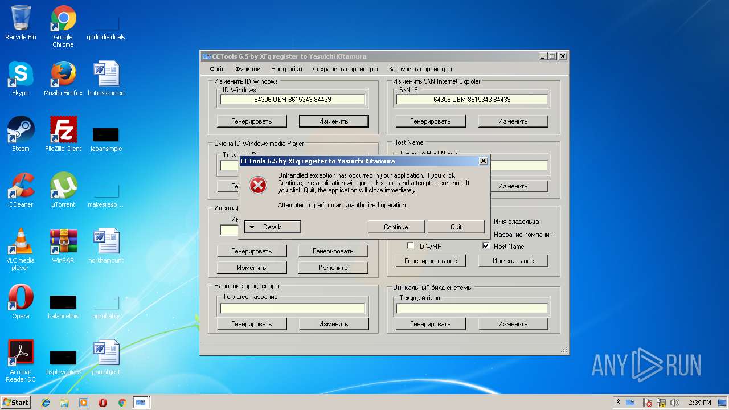The width and height of the screenshot is (729, 410).
Task: Select the Skype desktop shortcut
Action: (x=21, y=79)
